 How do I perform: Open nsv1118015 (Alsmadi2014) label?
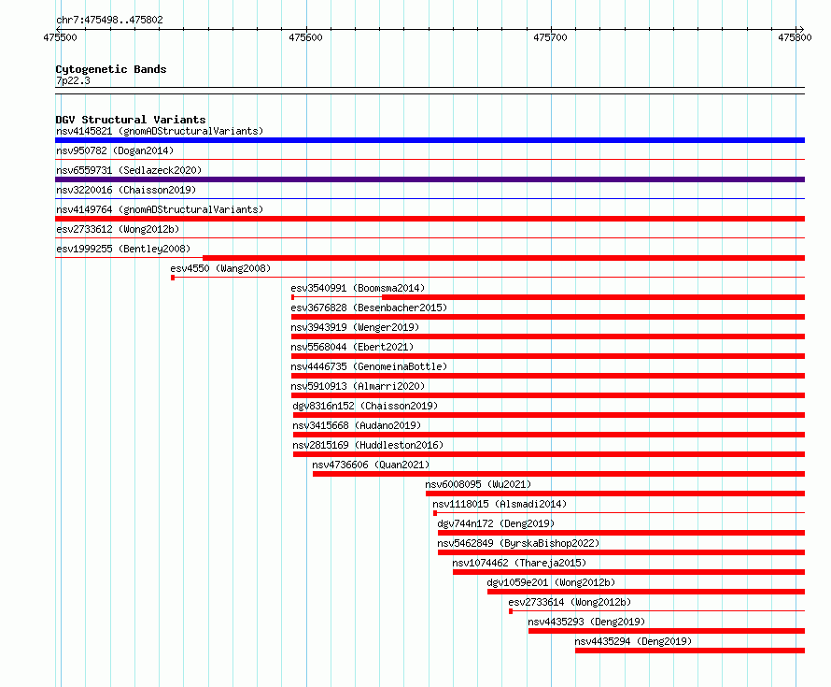pyautogui.click(x=500, y=504)
